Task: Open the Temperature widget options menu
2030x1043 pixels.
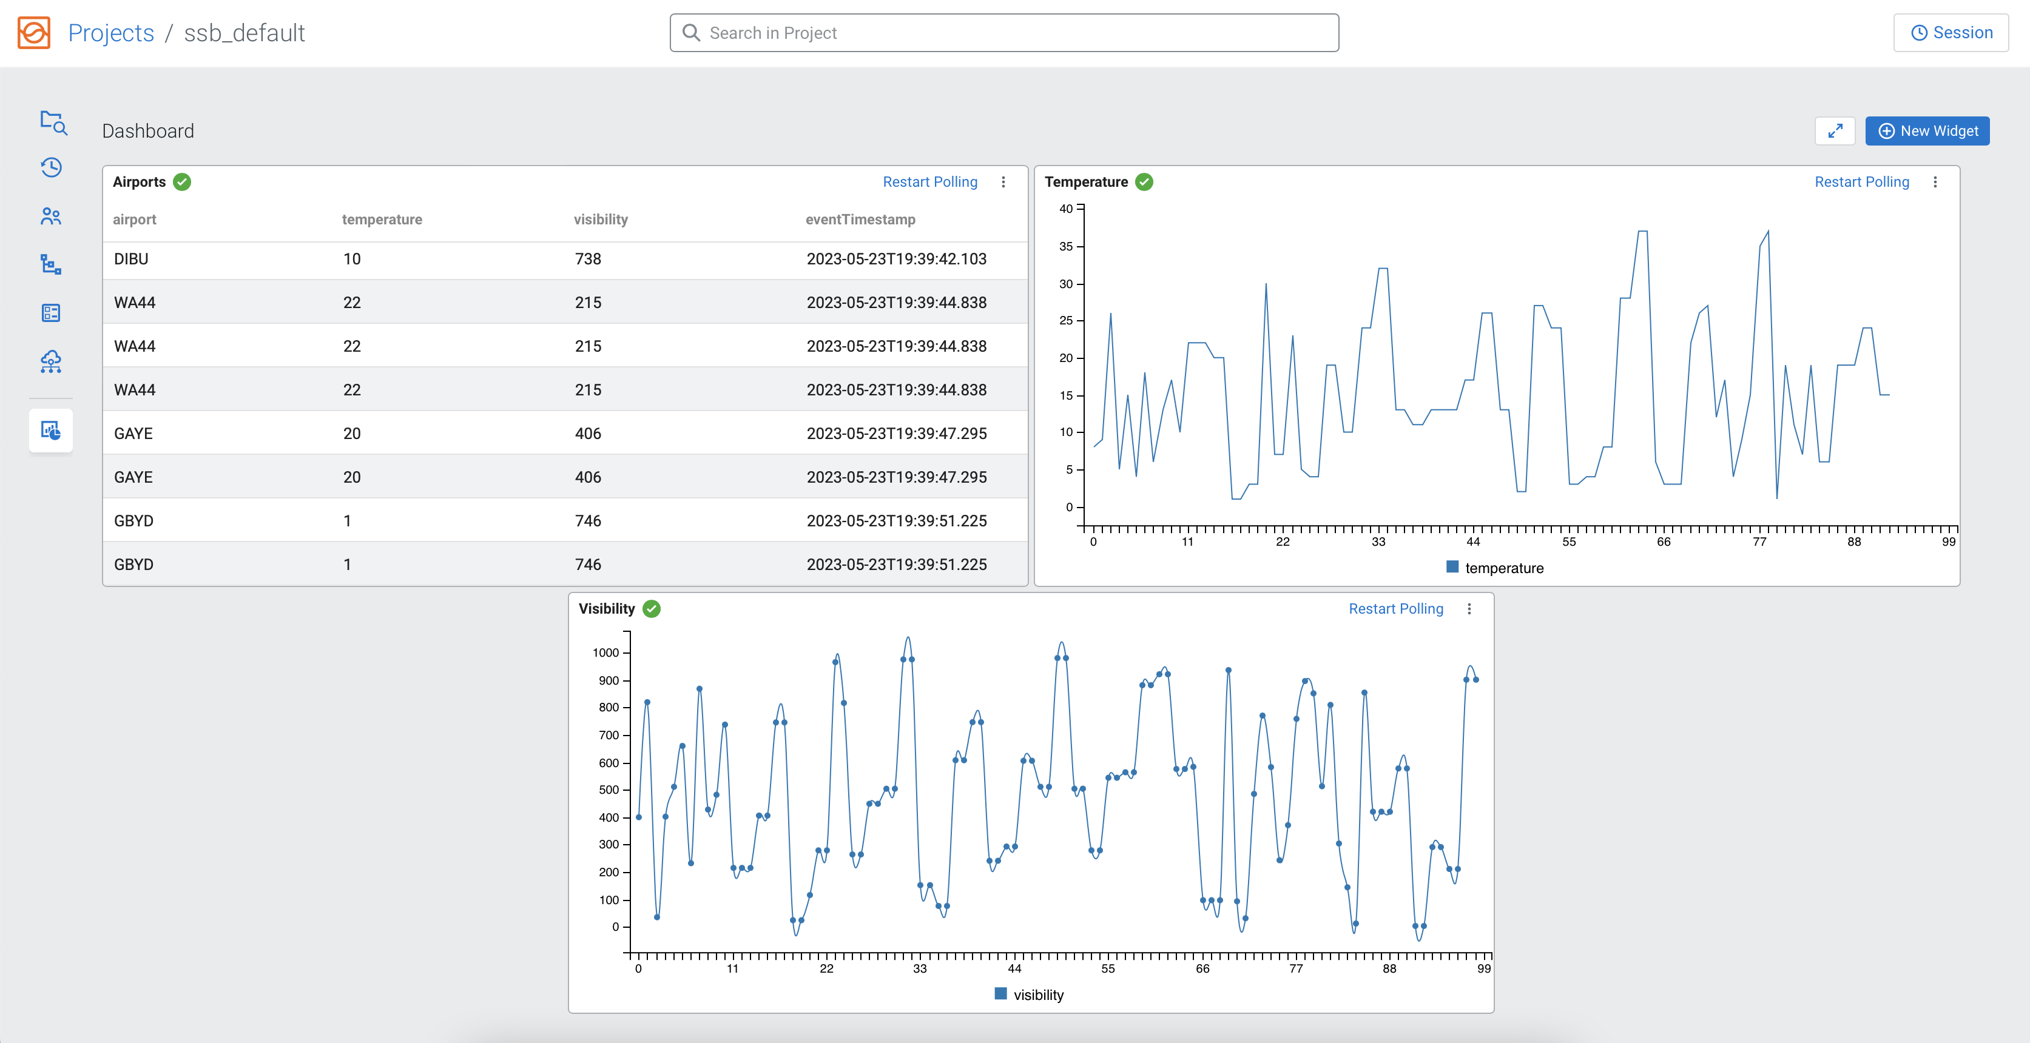Action: tap(1935, 182)
